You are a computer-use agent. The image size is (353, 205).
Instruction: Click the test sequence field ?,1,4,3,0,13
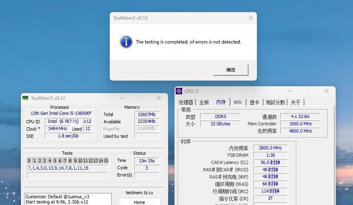click(68, 168)
